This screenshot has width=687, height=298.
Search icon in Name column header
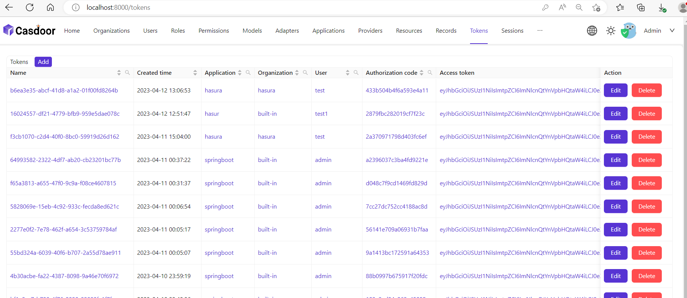click(127, 73)
